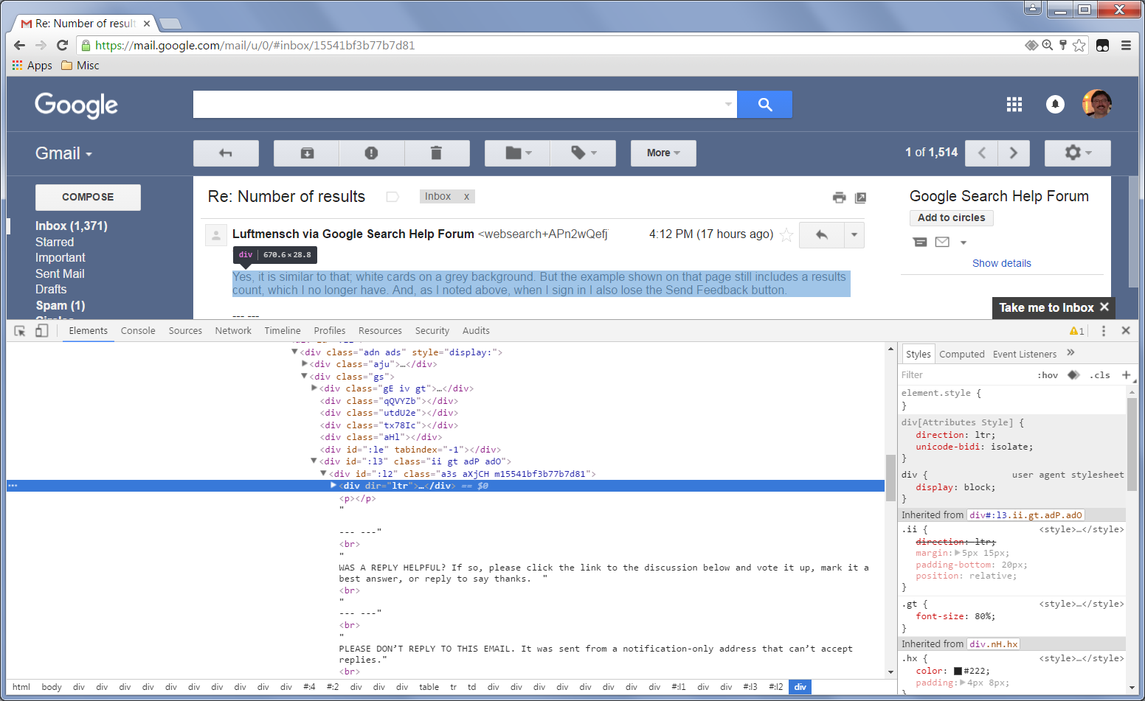The image size is (1145, 701).
Task: Click the Styles Filter field
Action: [x=964, y=374]
